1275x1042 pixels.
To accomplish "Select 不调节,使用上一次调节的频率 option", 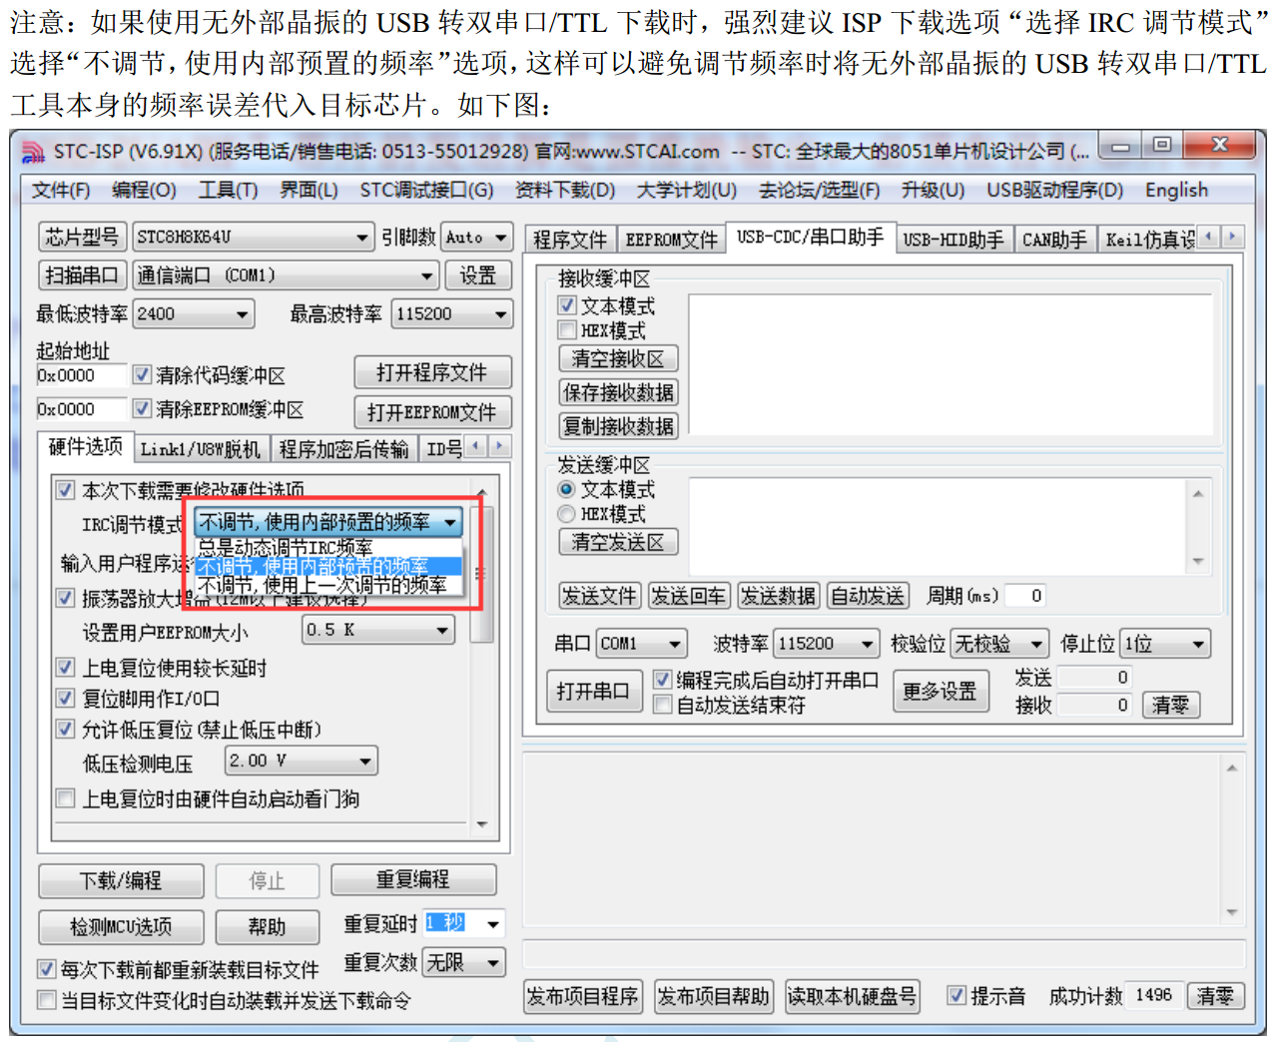I will click(327, 585).
